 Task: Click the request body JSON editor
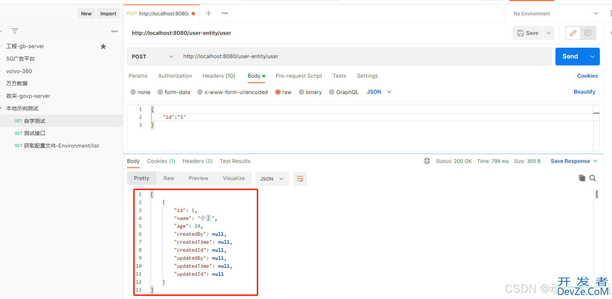pos(363,128)
